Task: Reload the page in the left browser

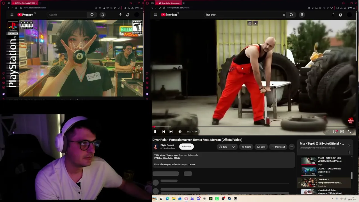Action: 16,8
